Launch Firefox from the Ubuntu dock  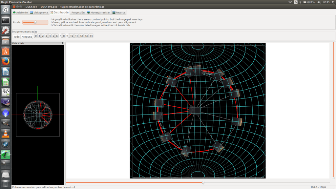click(x=6, y=61)
